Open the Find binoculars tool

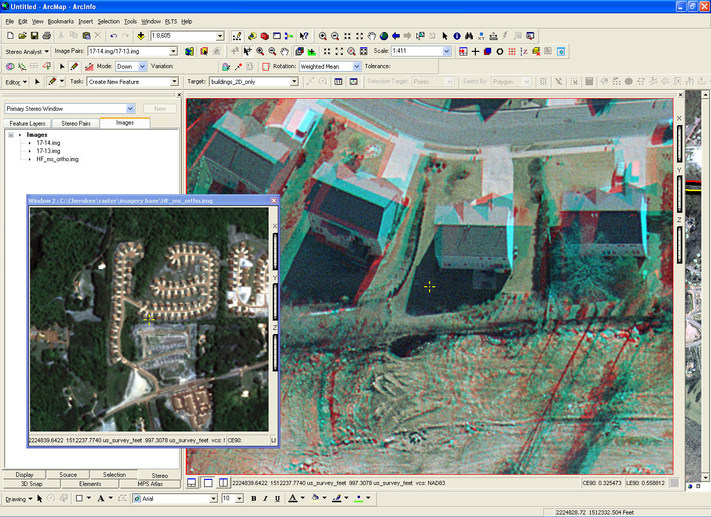[x=469, y=36]
